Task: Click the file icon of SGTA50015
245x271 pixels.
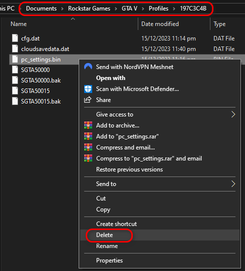Action: (15, 90)
